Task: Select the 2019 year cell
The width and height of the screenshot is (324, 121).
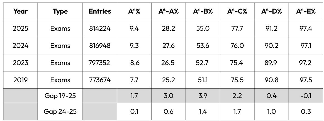Action: pyautogui.click(x=20, y=80)
